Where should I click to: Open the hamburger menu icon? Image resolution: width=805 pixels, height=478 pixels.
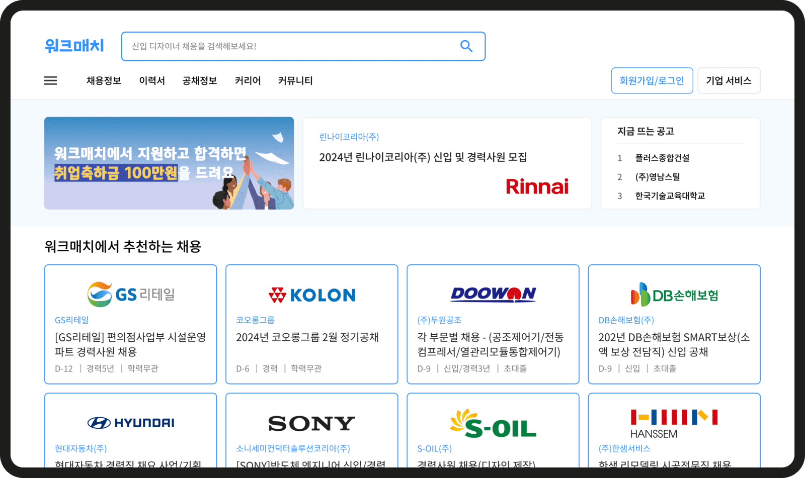[50, 80]
